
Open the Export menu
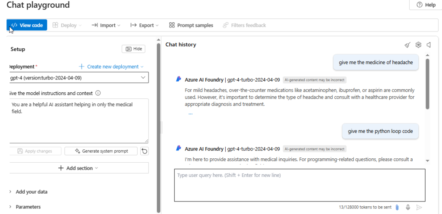(x=144, y=25)
